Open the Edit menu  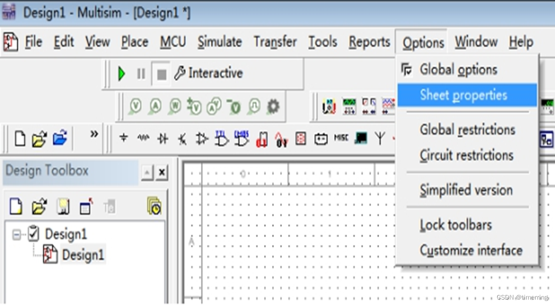click(64, 42)
